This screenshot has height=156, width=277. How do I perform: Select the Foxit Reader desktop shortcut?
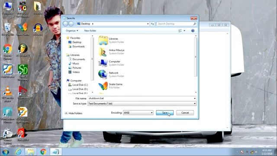click(8, 71)
